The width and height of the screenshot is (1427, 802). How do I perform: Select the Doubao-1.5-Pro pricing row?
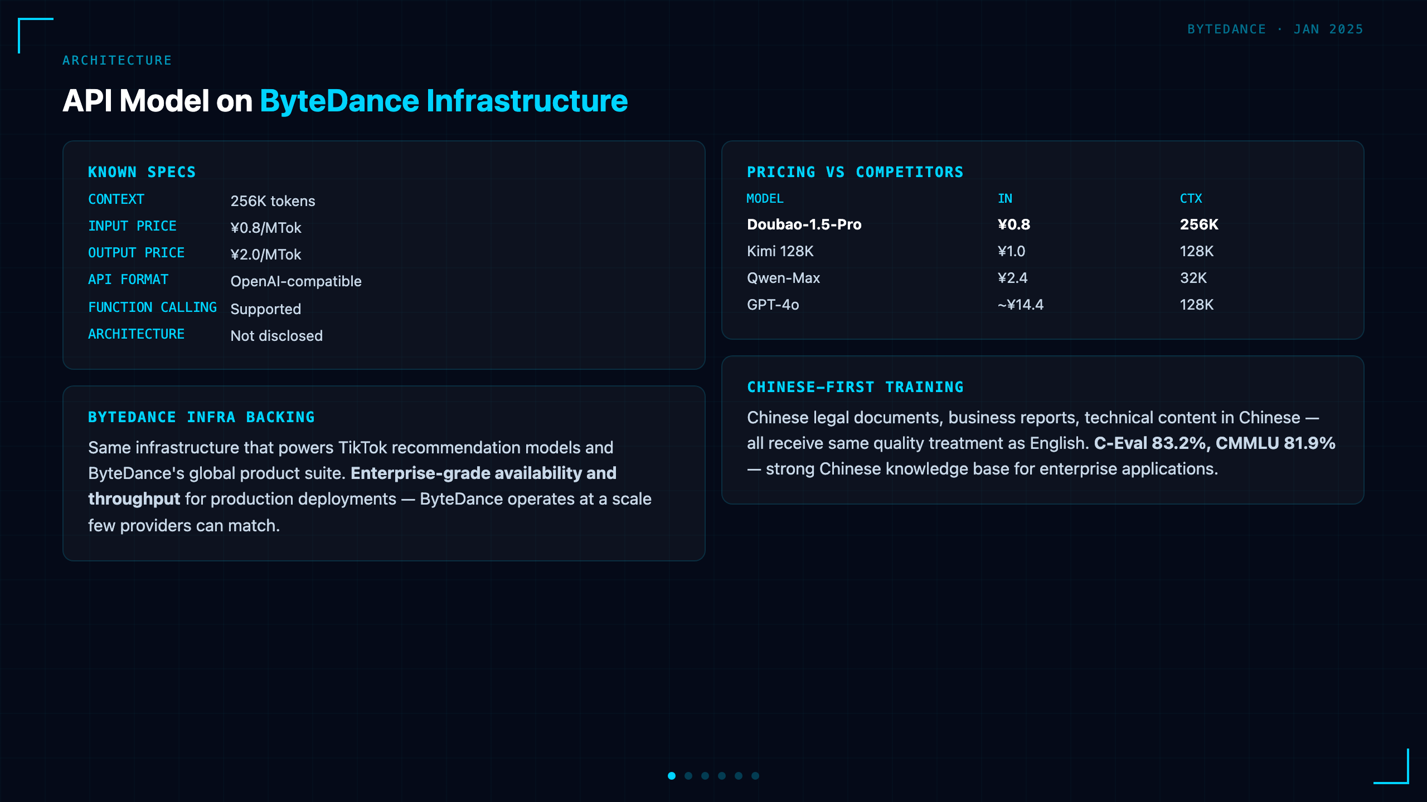pyautogui.click(x=1042, y=224)
